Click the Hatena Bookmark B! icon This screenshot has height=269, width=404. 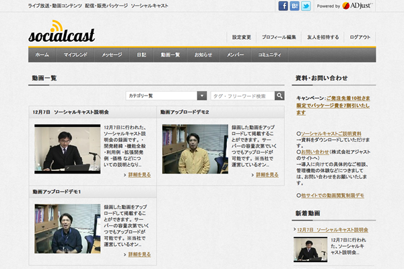point(295,6)
